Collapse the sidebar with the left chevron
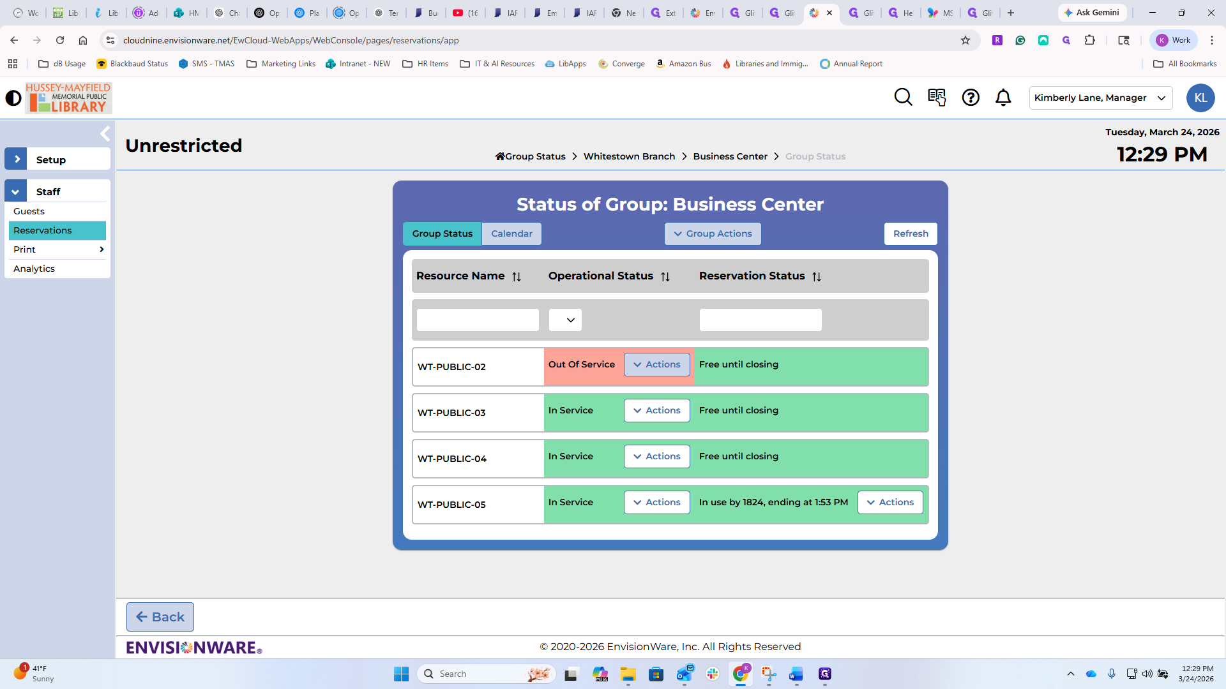Viewport: 1226px width, 689px height. click(105, 134)
